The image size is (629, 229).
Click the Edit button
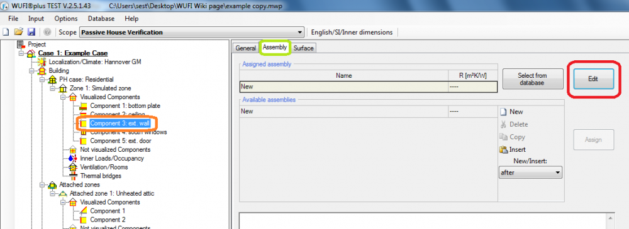point(593,79)
